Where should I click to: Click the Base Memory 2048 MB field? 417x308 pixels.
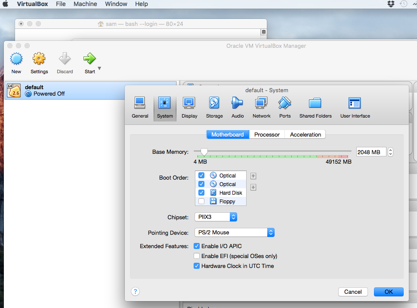[371, 152]
